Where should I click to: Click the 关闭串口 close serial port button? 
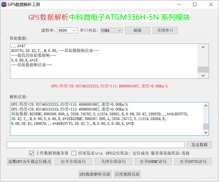[x=165, y=30]
